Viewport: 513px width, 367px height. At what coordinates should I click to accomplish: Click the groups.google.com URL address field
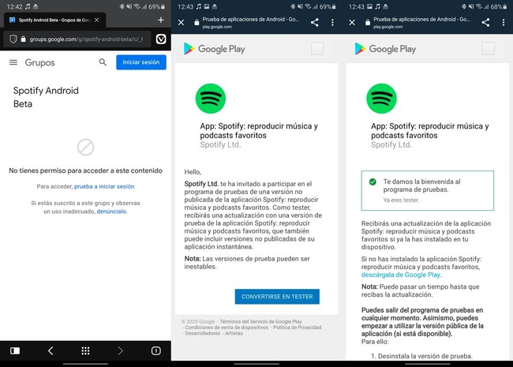77,39
